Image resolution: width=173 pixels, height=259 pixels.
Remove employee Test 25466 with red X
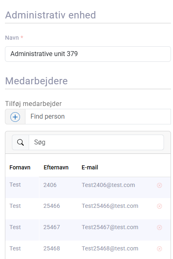point(159,206)
